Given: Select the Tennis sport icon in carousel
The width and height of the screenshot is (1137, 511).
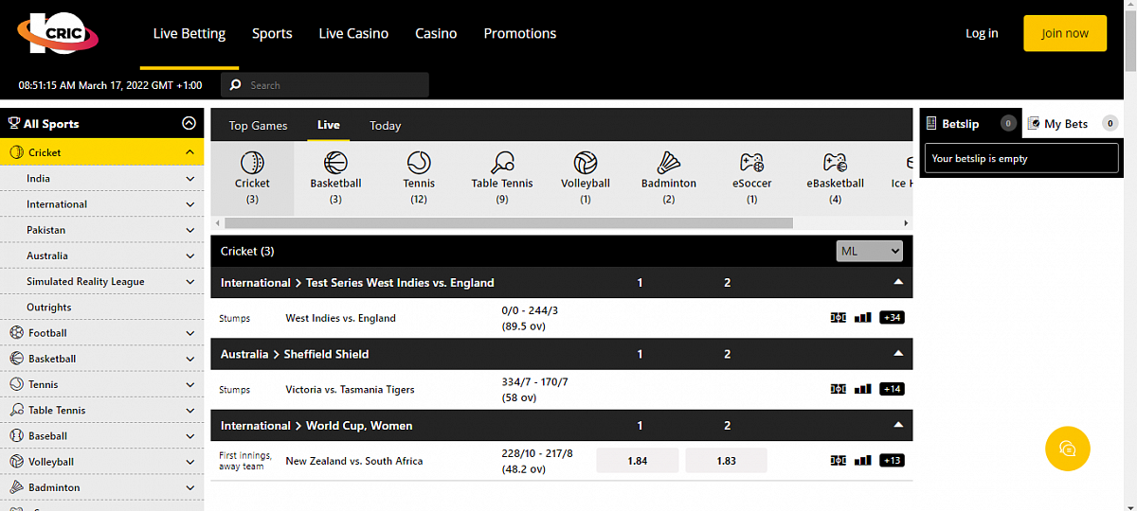Looking at the screenshot, I should [x=419, y=163].
